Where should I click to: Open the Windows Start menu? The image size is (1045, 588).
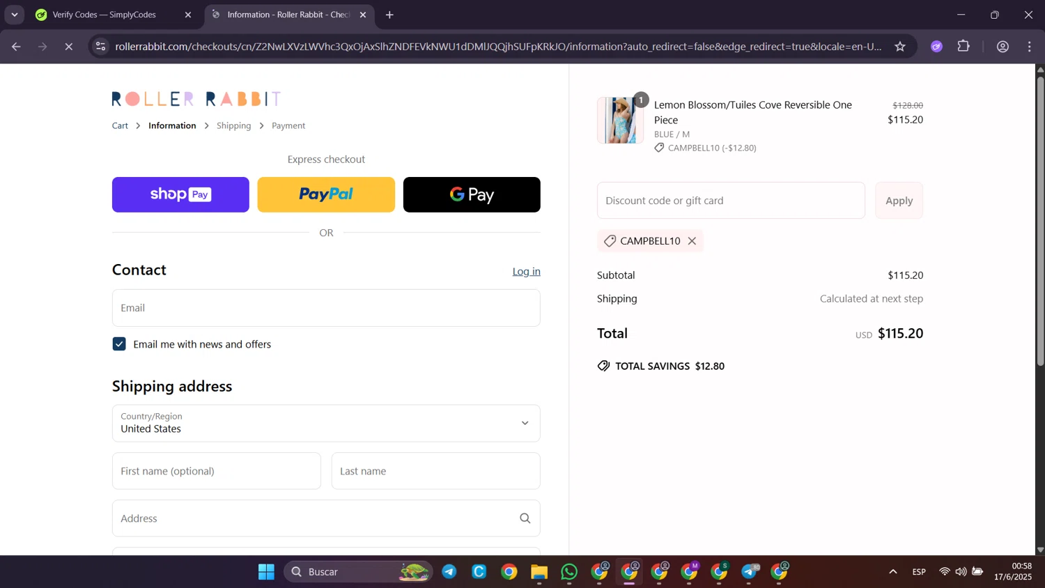[x=266, y=572]
